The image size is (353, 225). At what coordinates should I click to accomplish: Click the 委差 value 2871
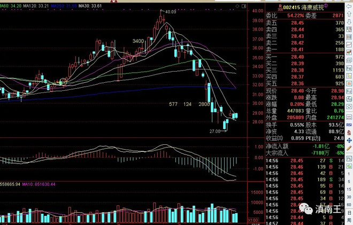click(338, 15)
